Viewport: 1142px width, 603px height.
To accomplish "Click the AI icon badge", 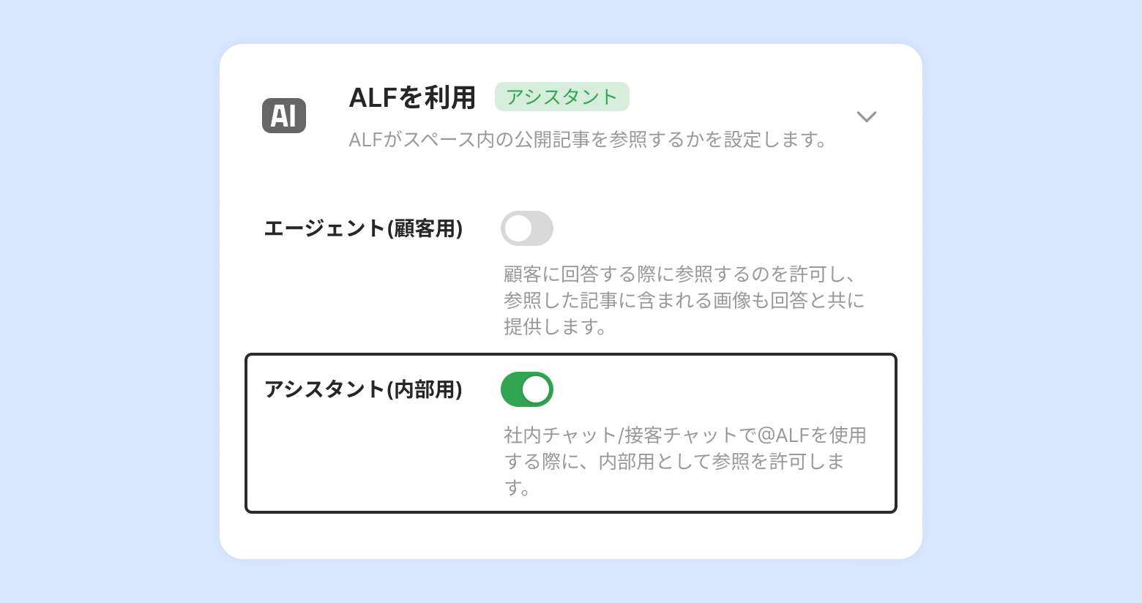I will click(284, 116).
